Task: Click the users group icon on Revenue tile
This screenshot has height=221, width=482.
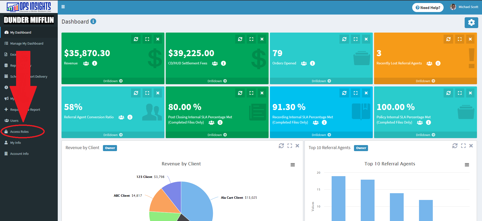Action: point(86,63)
